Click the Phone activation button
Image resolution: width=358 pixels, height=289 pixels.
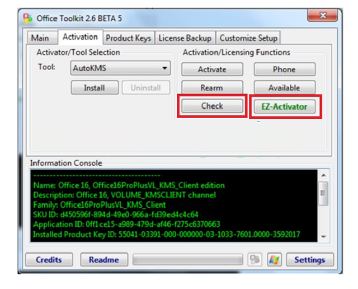tap(285, 69)
